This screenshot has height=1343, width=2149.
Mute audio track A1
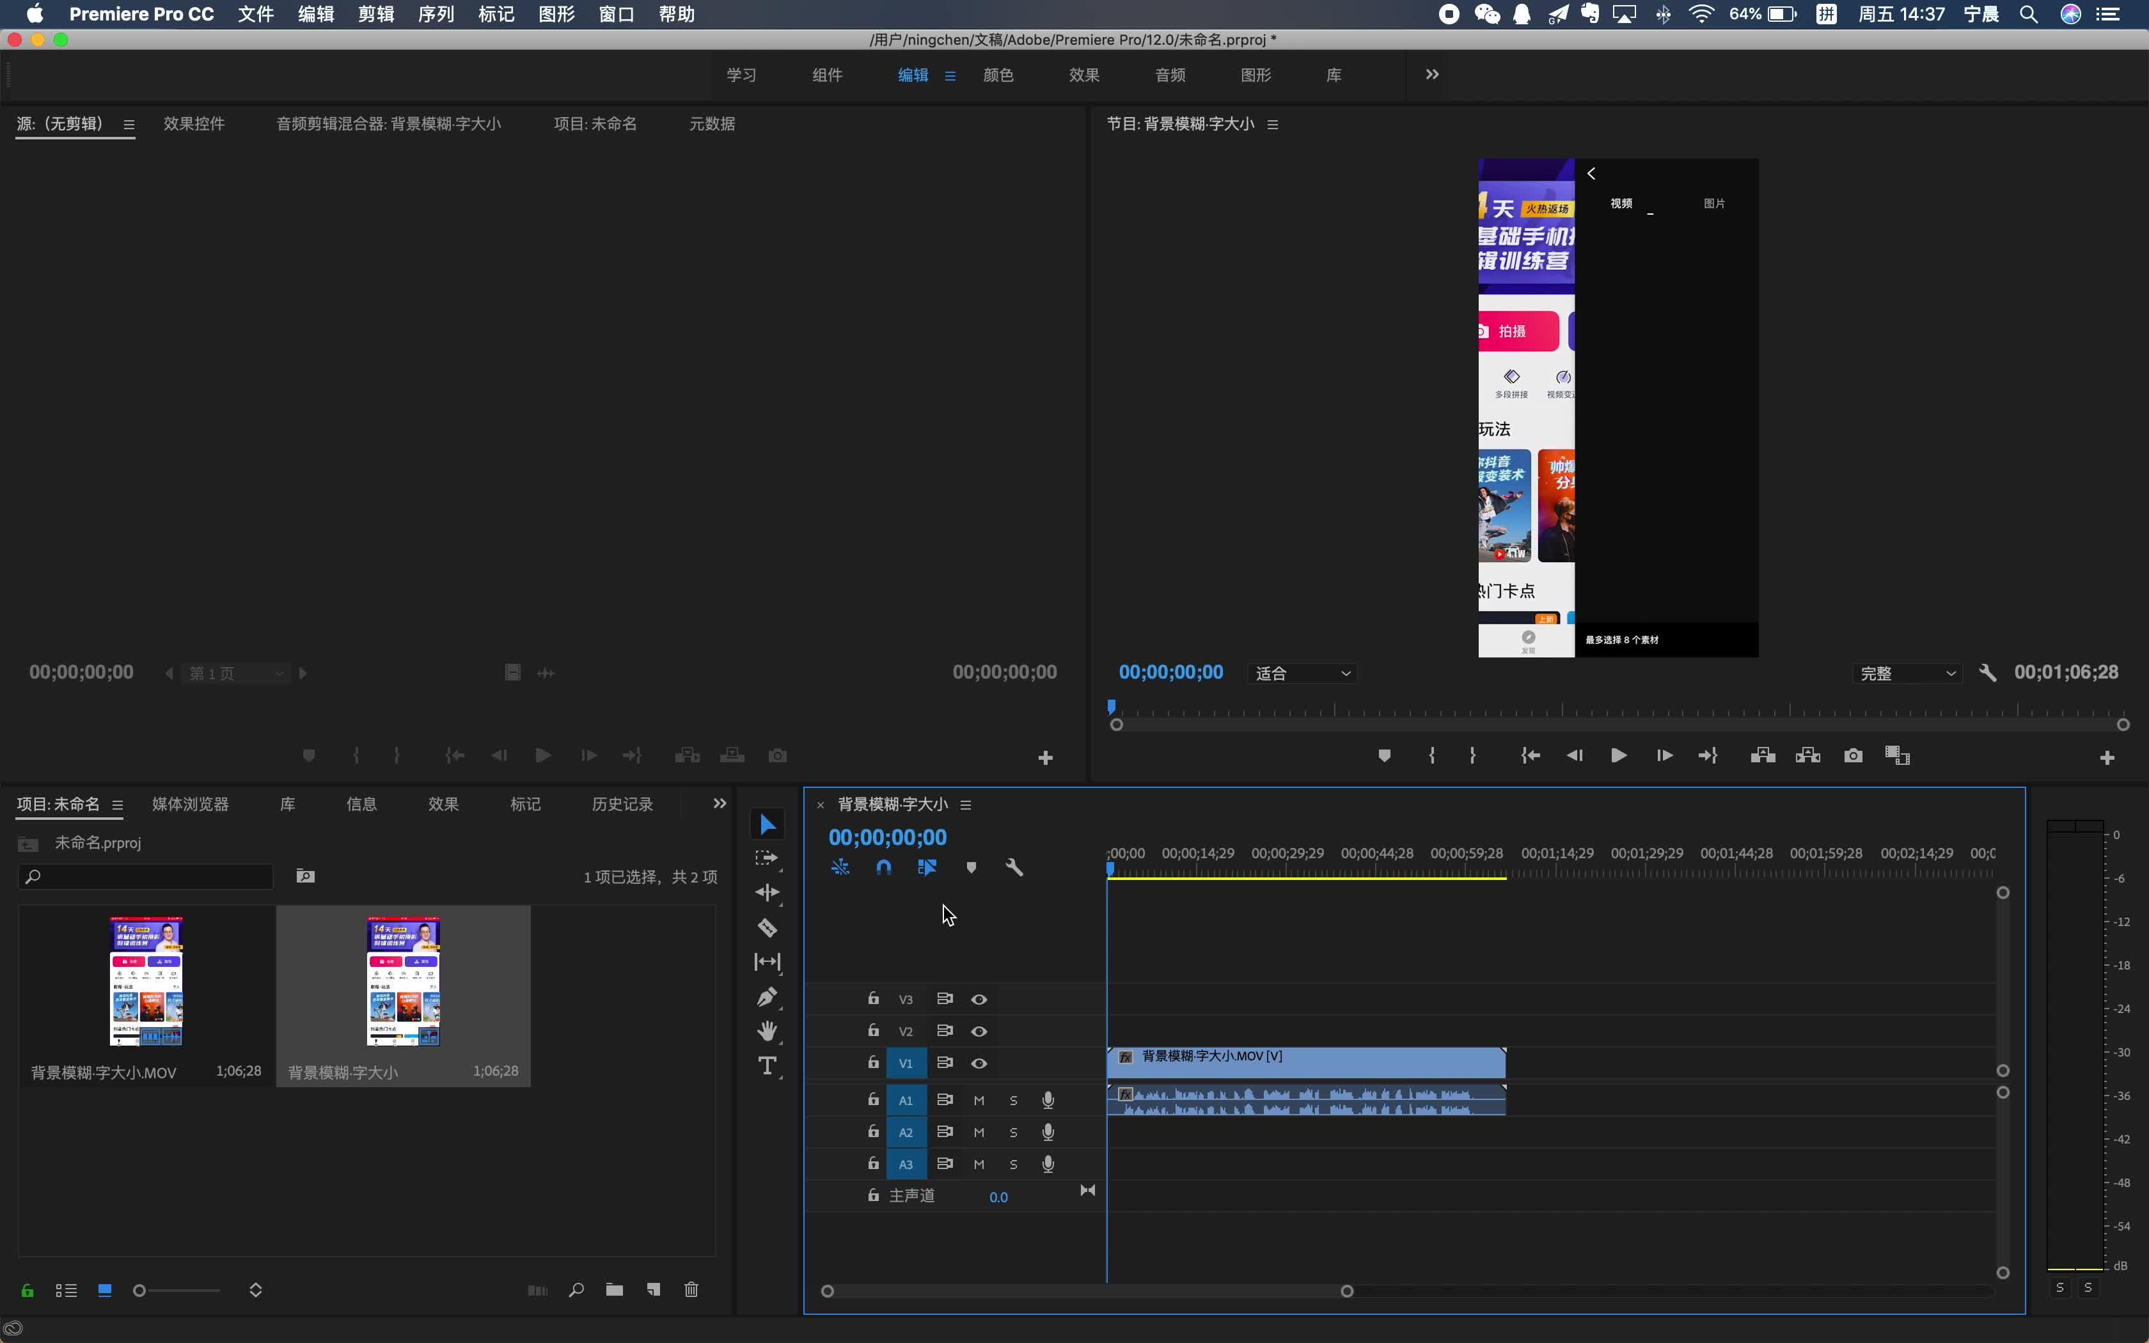(x=979, y=1101)
